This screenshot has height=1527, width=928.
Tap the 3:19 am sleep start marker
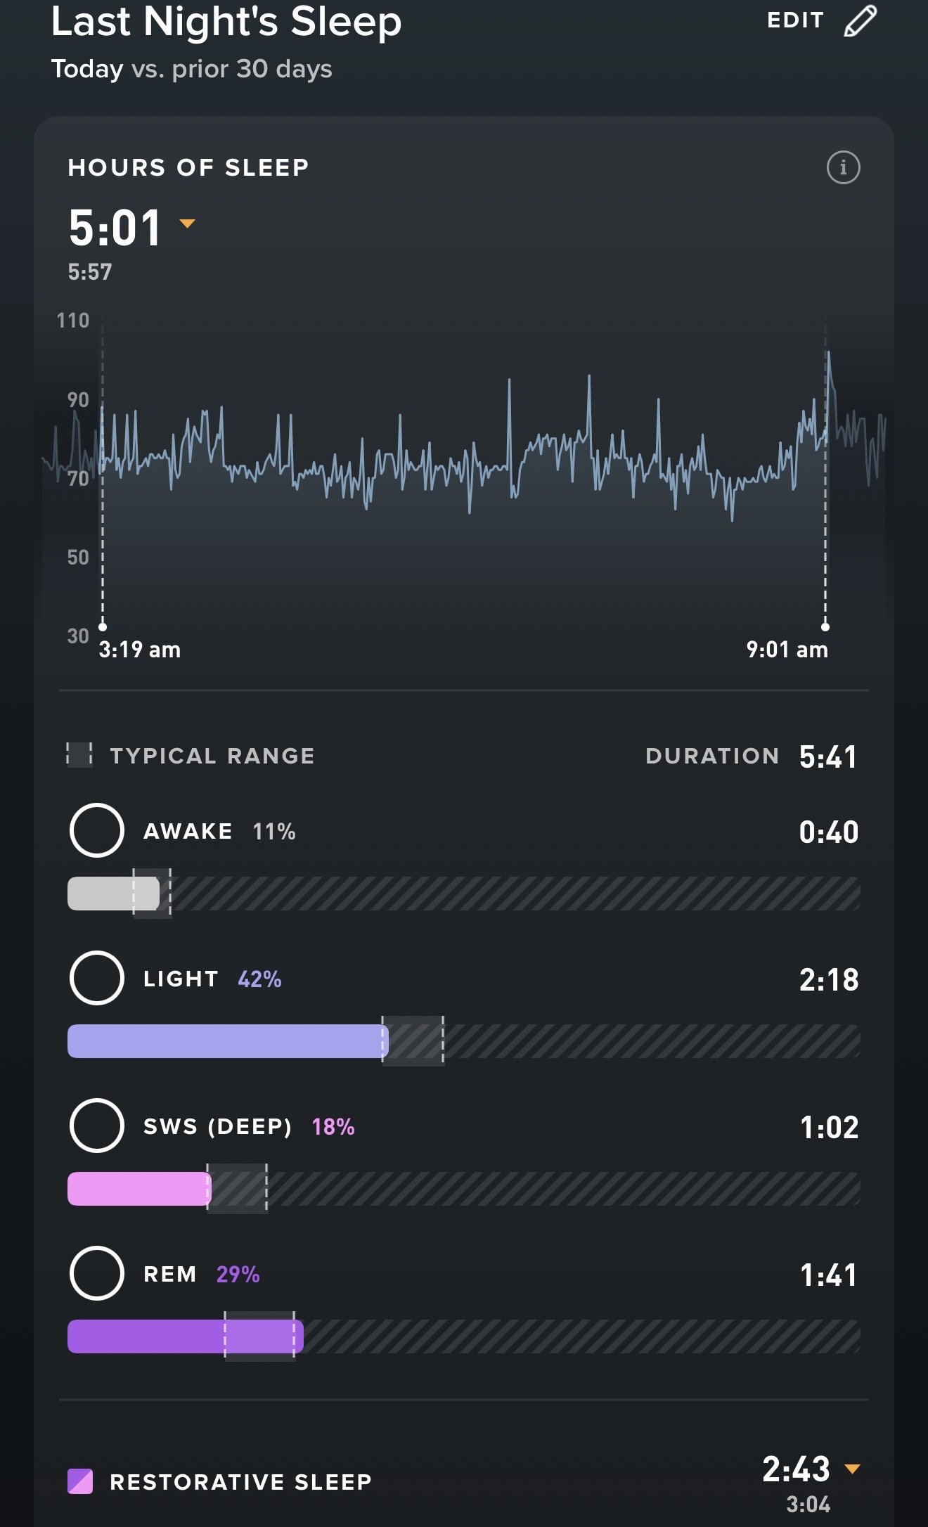click(x=103, y=626)
